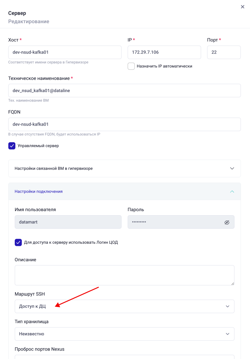The width and height of the screenshot is (250, 359).
Task: Open the Тип хранилища dropdown
Action: 125,334
